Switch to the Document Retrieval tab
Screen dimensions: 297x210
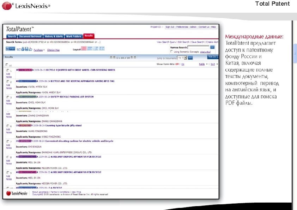[x=30, y=36]
